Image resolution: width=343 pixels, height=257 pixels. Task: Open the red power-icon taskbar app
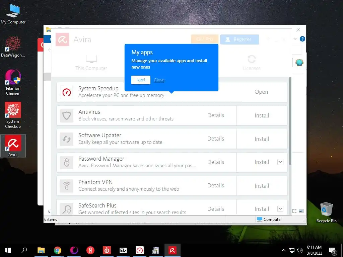click(x=107, y=250)
